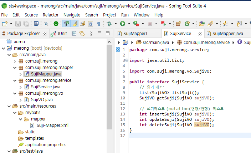This screenshot has height=153, width=251.
Task: Open the Window menu
Action: coord(142,15)
